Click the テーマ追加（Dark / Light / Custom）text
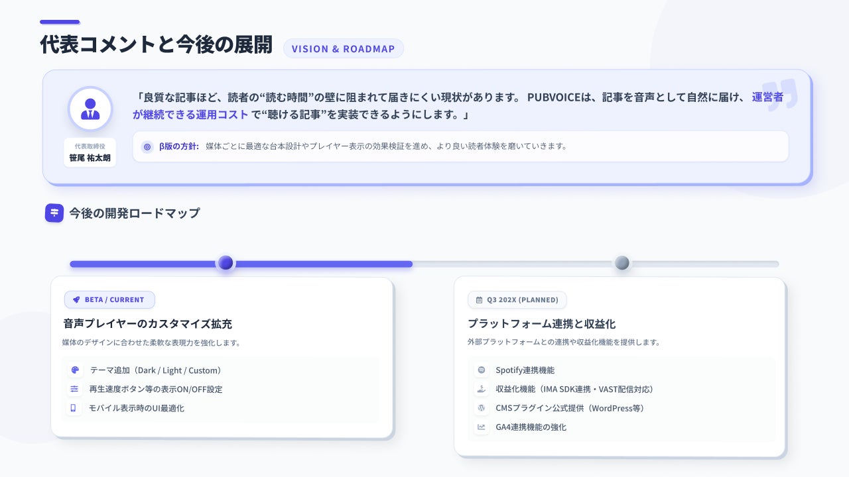This screenshot has height=477, width=849. (x=157, y=370)
